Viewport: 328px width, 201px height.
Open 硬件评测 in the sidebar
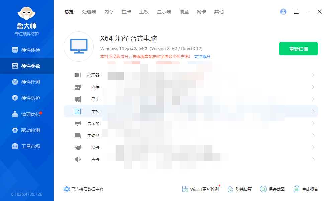(x=26, y=82)
